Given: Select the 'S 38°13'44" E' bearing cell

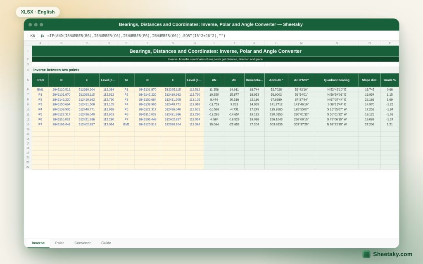Looking at the screenshot, I should coord(337,104).
